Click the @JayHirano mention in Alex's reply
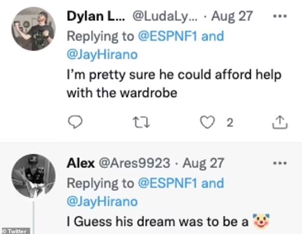 point(102,202)
